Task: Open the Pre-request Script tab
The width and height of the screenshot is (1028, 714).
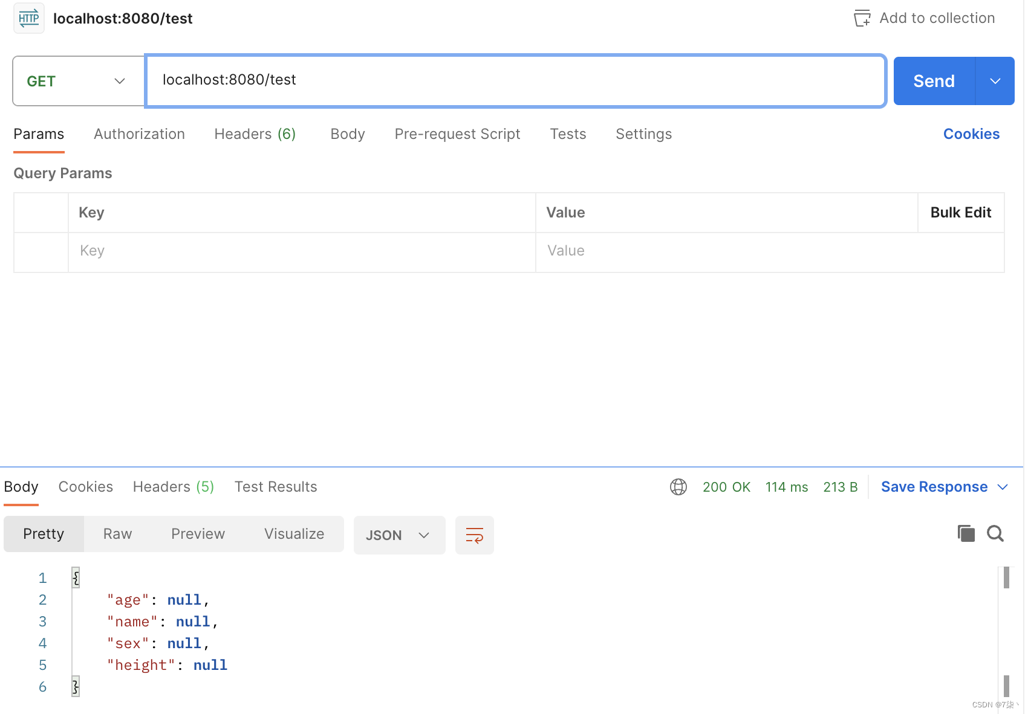Action: (x=457, y=134)
